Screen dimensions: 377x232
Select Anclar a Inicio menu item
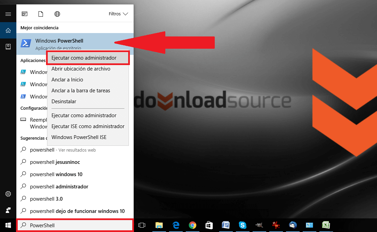click(x=88, y=80)
